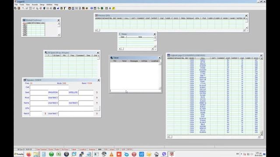
Task: Click the Name input field
Action: coord(39,103)
